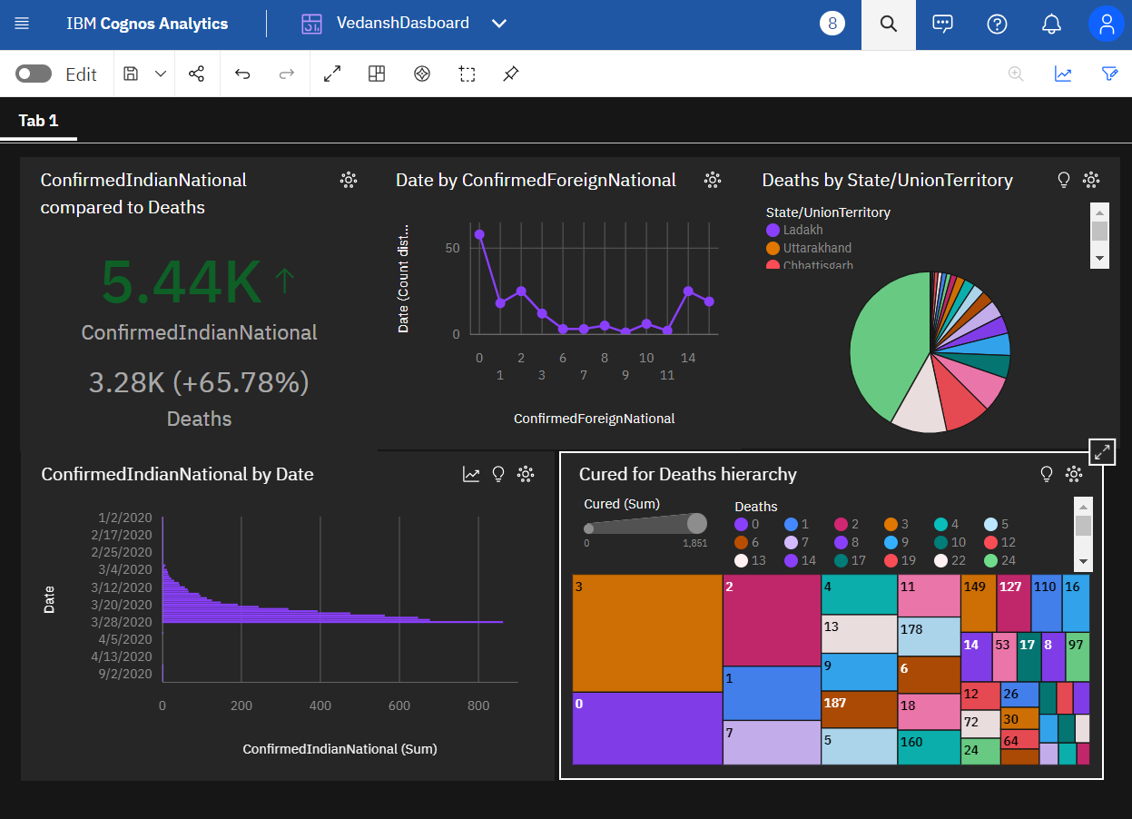Image resolution: width=1132 pixels, height=819 pixels.
Task: Expand the VedanshDasboard title dropdown
Action: pos(499,24)
